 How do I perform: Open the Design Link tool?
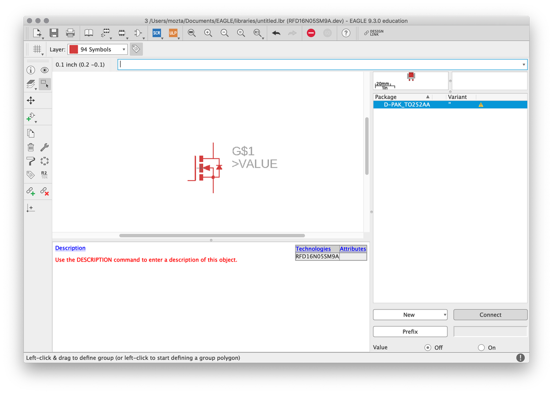click(x=374, y=33)
